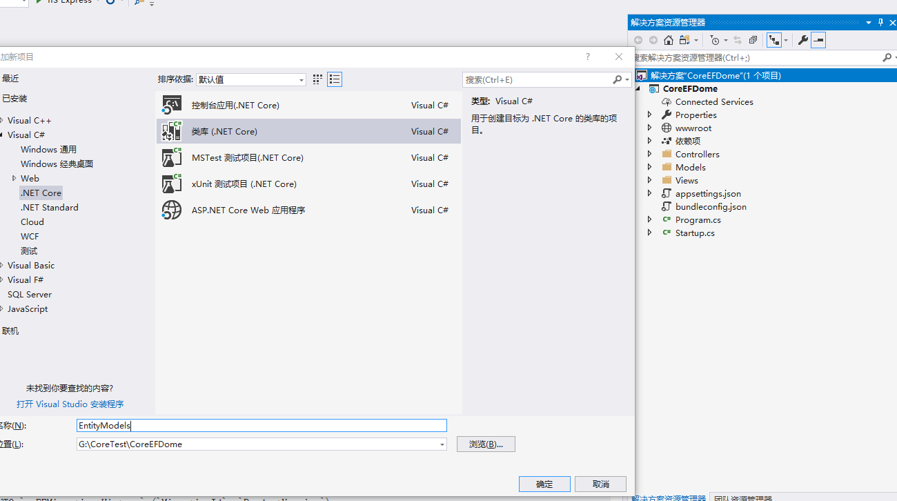897x501 pixels.
Task: Choose xUnit Test Project template icon
Action: [171, 184]
